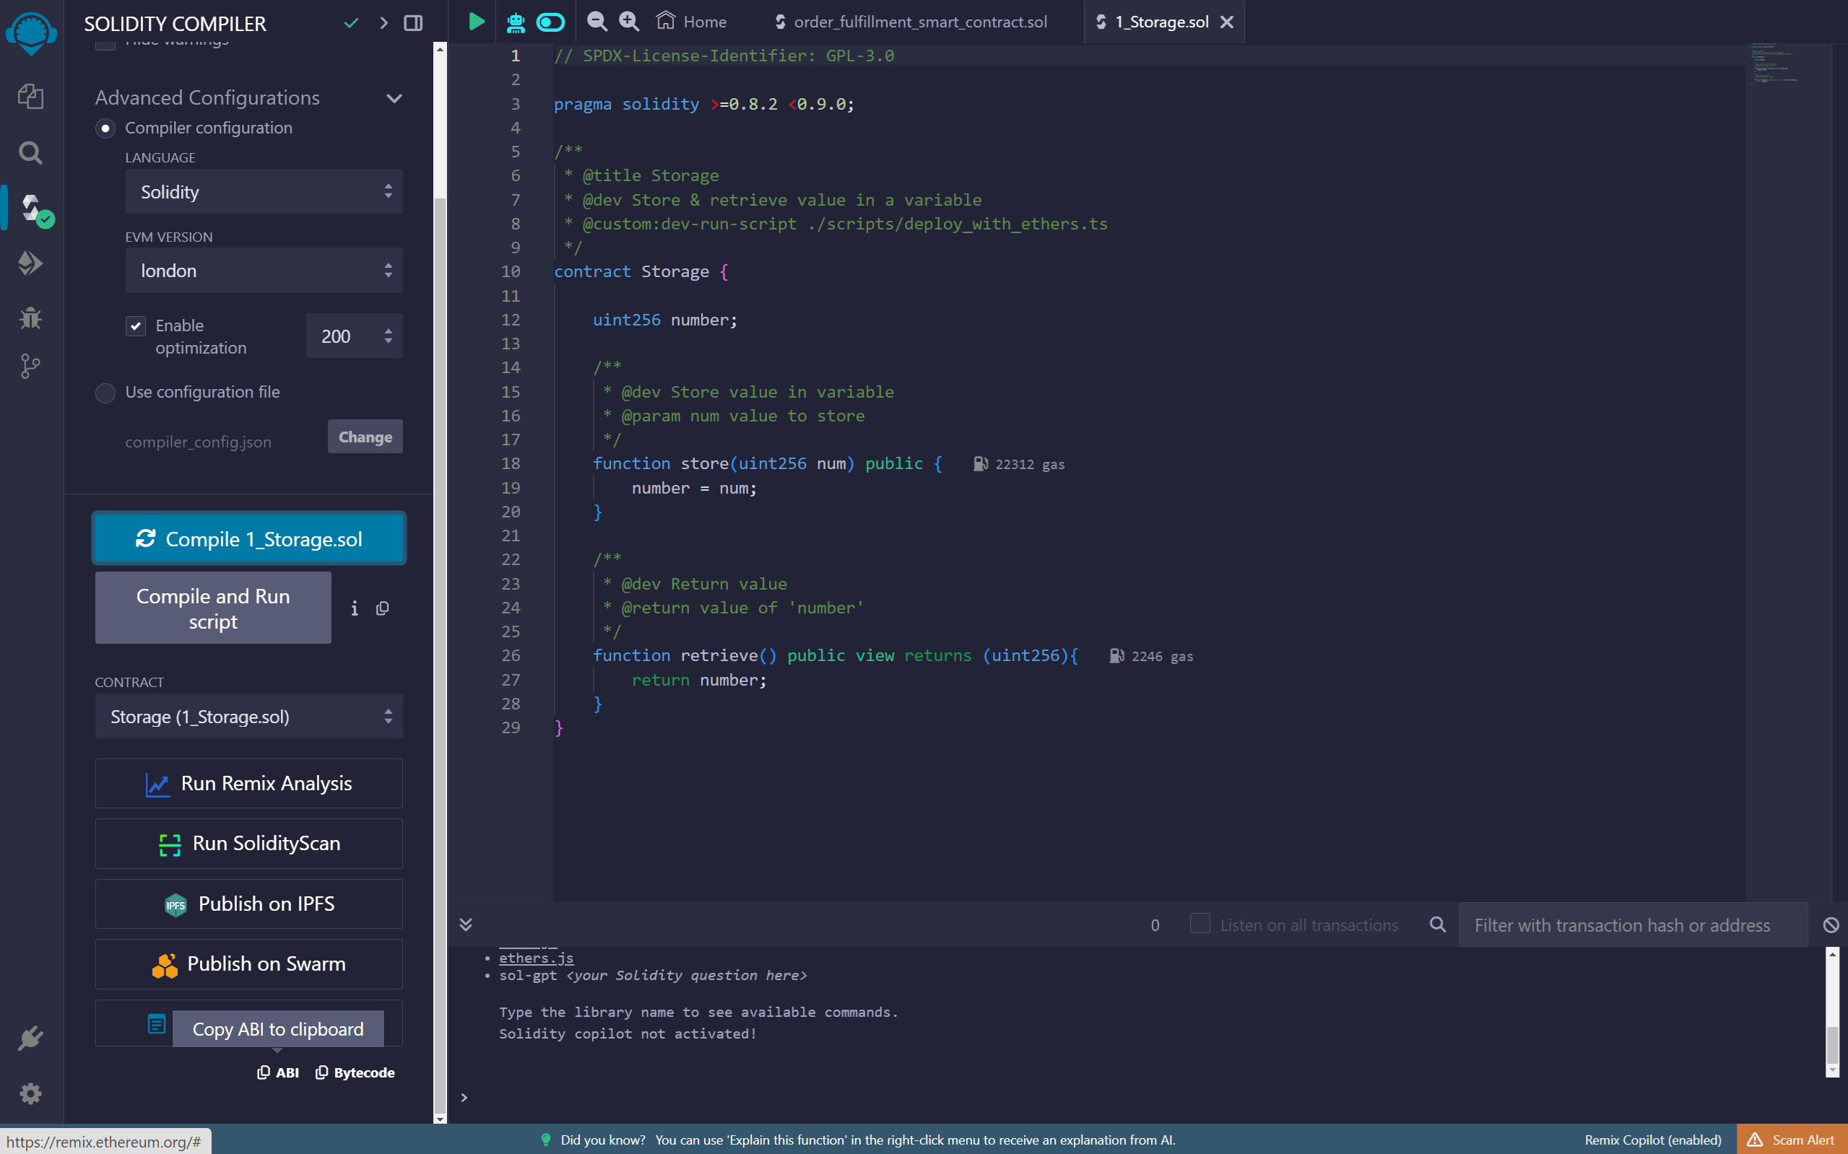
Task: Click the gas pump icon on retrieve function
Action: (1116, 655)
